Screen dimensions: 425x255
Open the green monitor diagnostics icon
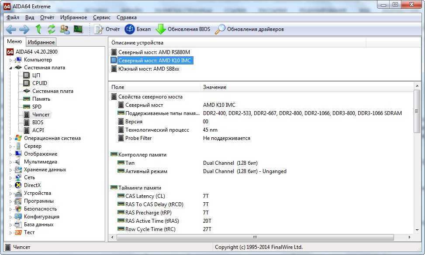coord(78,29)
